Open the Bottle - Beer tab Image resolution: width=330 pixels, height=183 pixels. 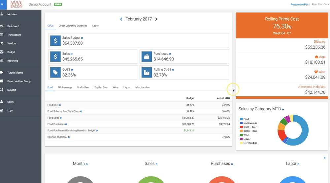click(101, 87)
